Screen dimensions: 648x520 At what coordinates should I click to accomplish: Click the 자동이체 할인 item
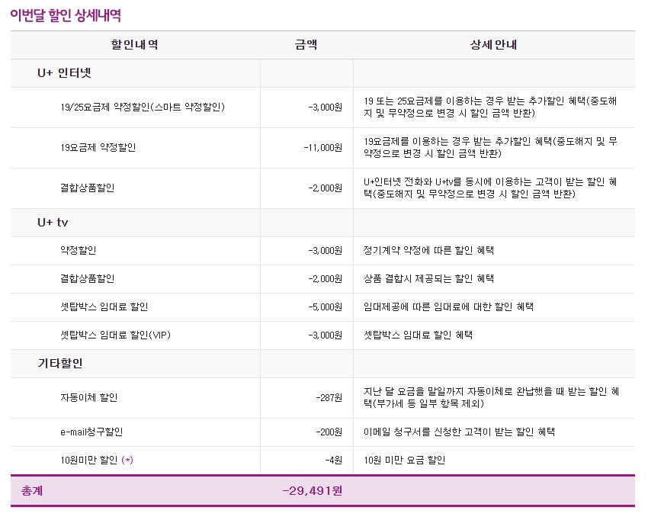click(89, 398)
